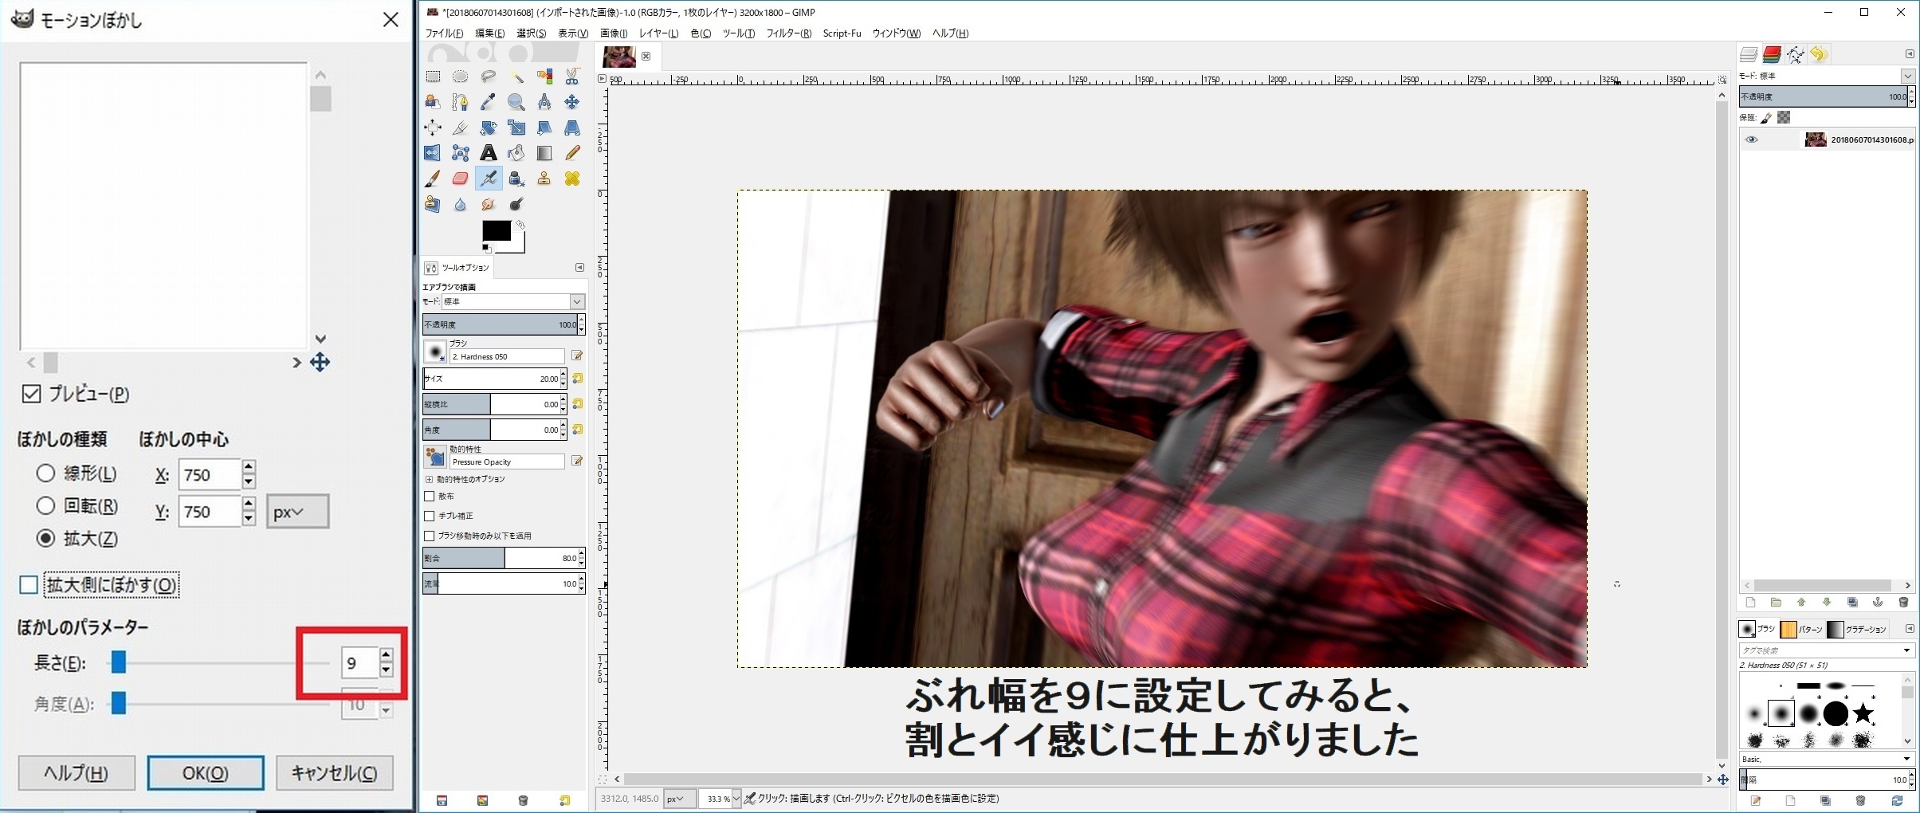Hide layer 20180607014301608 with eye icon
The height and width of the screenshot is (813, 1920).
click(1751, 139)
